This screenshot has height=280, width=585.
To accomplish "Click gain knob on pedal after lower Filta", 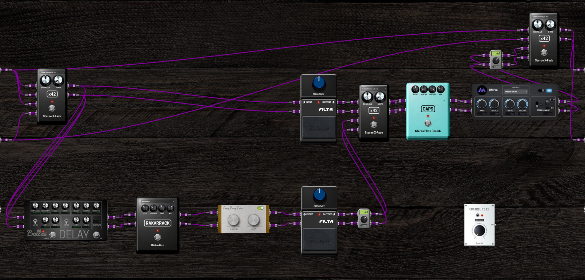I will [x=364, y=219].
